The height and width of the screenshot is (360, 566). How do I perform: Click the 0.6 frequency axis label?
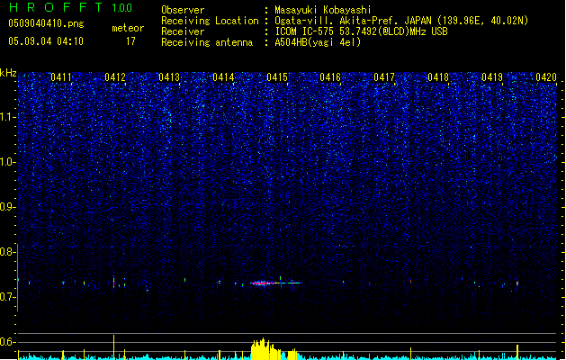(x=7, y=342)
